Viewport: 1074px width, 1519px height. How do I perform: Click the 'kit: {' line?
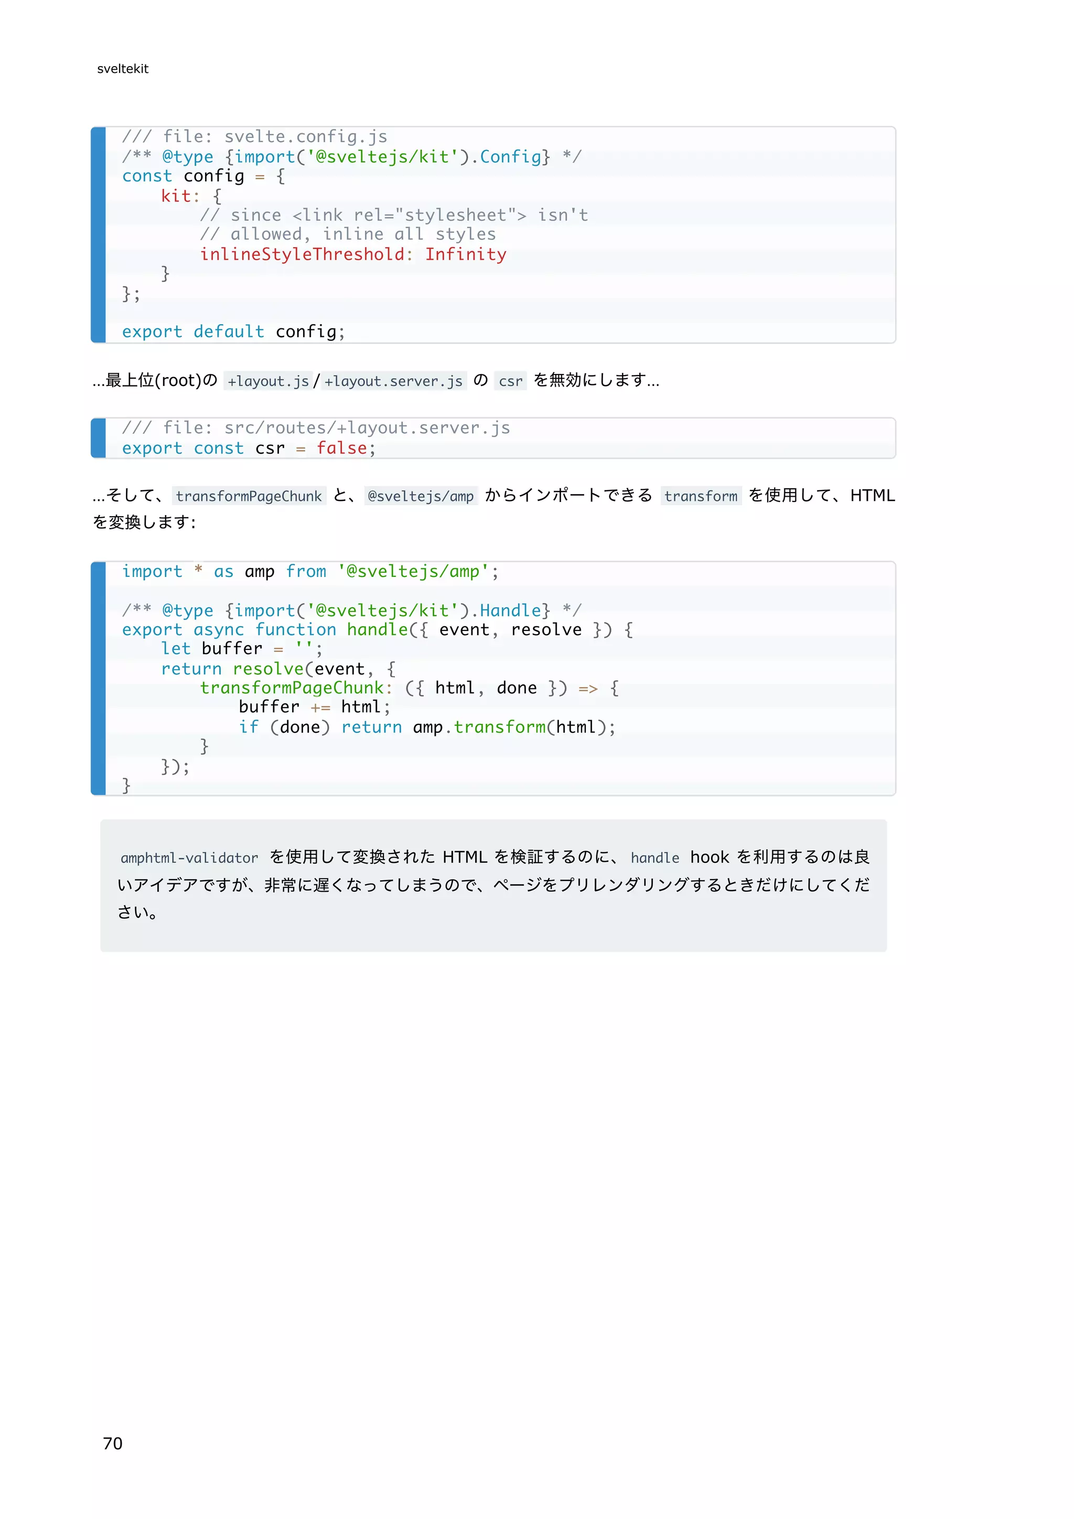[192, 196]
